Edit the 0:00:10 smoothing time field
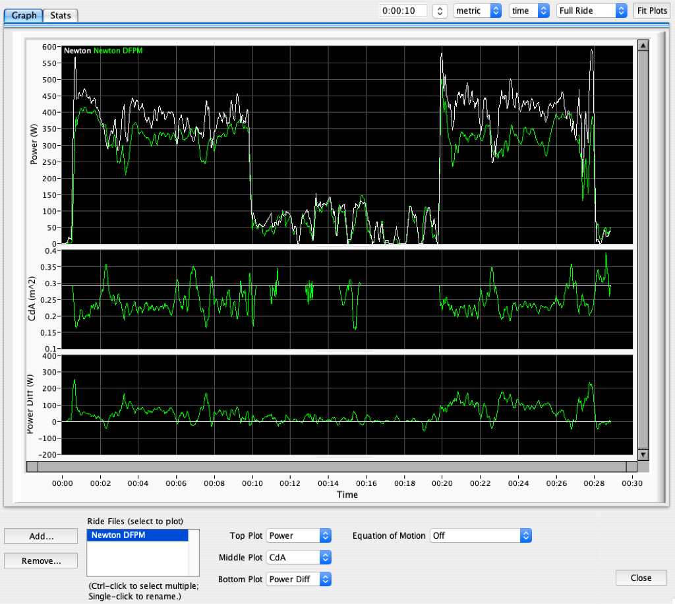The height and width of the screenshot is (604, 675). 403,11
